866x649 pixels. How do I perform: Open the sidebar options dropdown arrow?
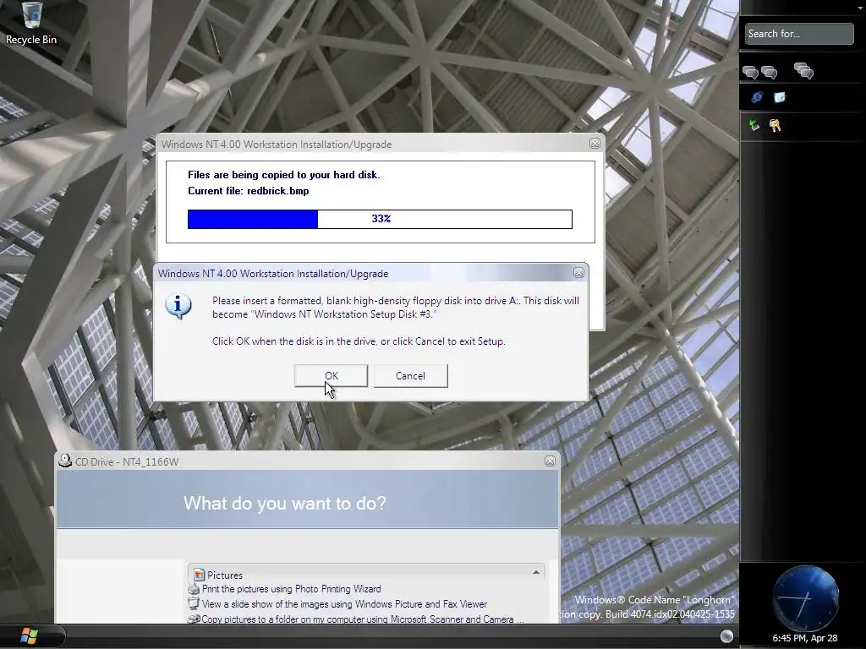[860, 7]
